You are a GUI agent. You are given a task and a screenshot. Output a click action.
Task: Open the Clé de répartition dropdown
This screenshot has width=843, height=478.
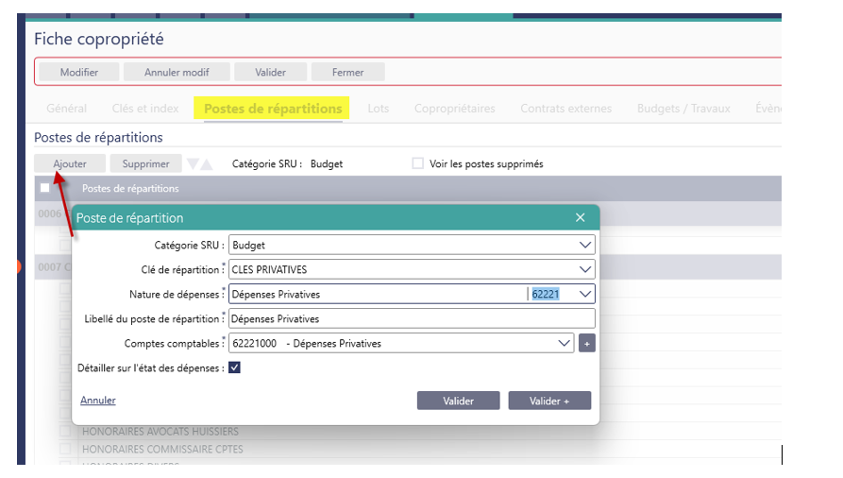click(x=584, y=269)
